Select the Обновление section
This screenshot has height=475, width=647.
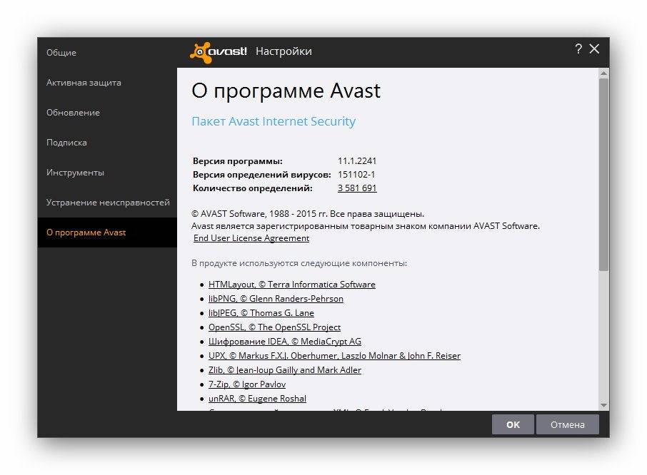[x=107, y=113]
